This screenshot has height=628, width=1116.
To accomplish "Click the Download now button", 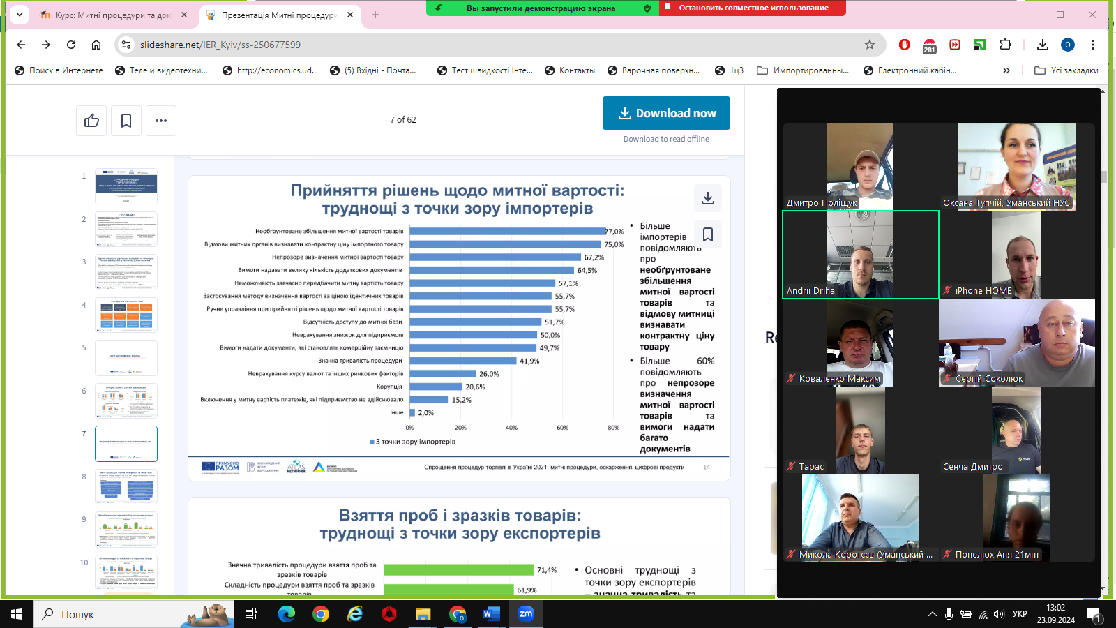I will [666, 113].
